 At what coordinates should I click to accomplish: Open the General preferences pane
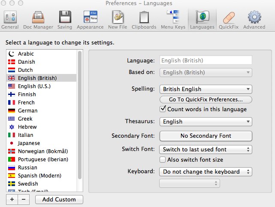click(x=10, y=20)
